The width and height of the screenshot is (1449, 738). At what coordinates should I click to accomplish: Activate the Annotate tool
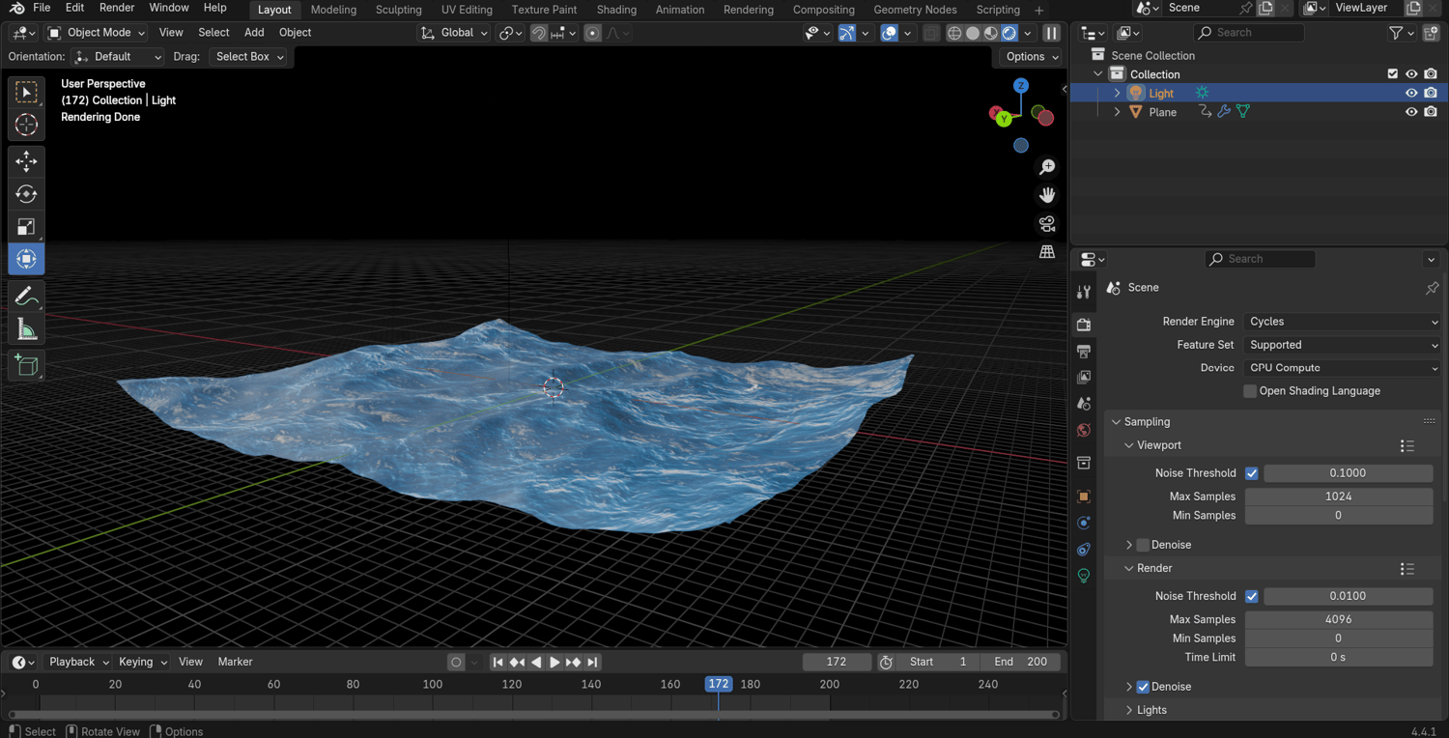click(x=26, y=296)
